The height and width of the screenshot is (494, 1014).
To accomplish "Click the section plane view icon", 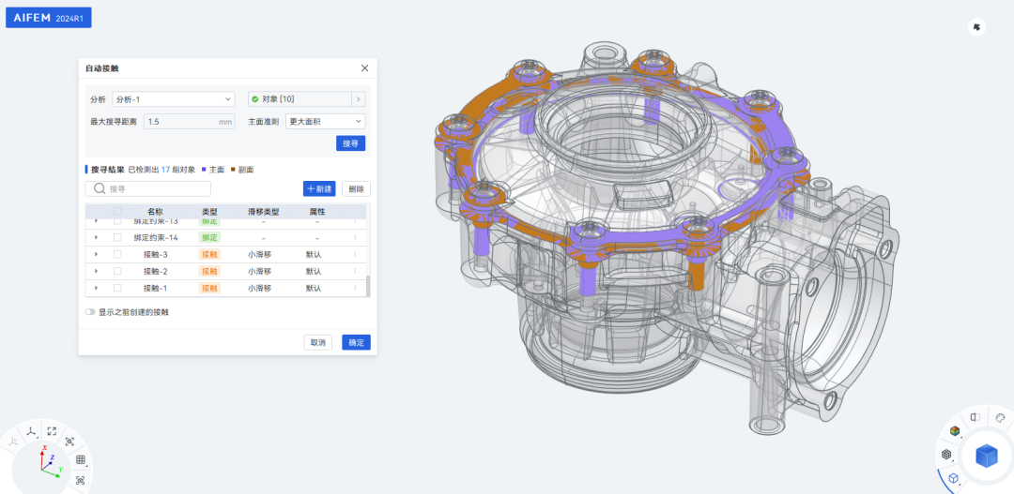I will 976,417.
